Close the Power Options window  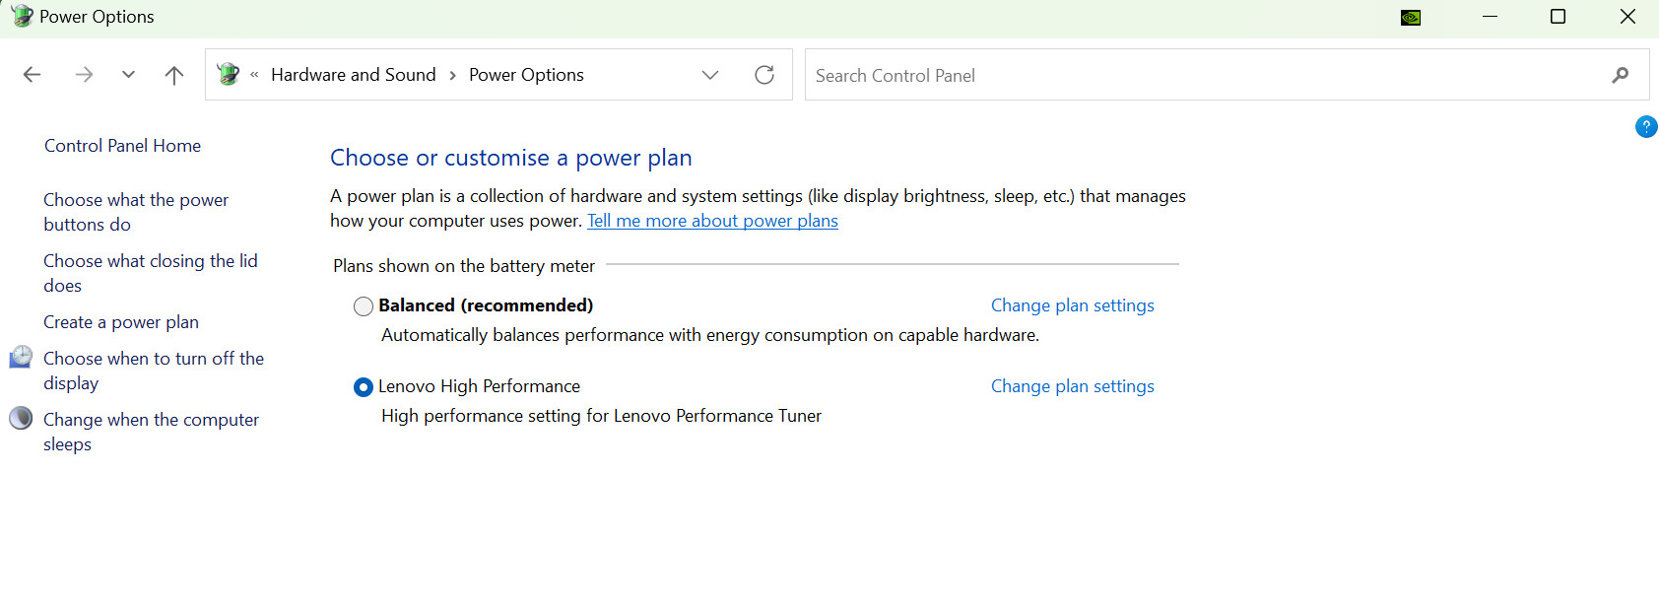[x=1627, y=17]
